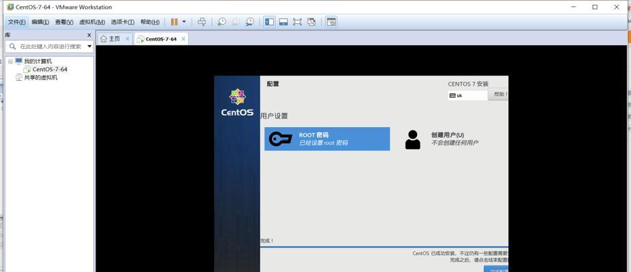Image resolution: width=631 pixels, height=272 pixels.
Task: Switch to the 主页 tab
Action: pyautogui.click(x=114, y=39)
